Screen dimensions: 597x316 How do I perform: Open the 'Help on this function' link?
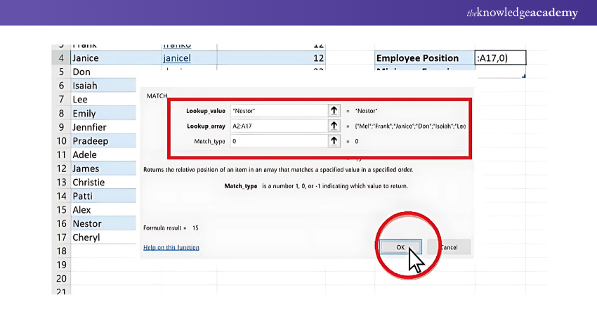coord(171,247)
